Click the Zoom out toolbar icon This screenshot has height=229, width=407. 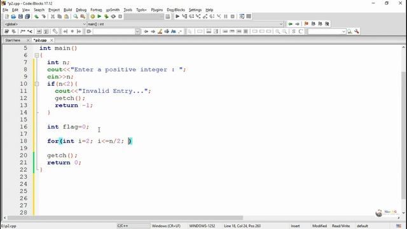click(284, 31)
